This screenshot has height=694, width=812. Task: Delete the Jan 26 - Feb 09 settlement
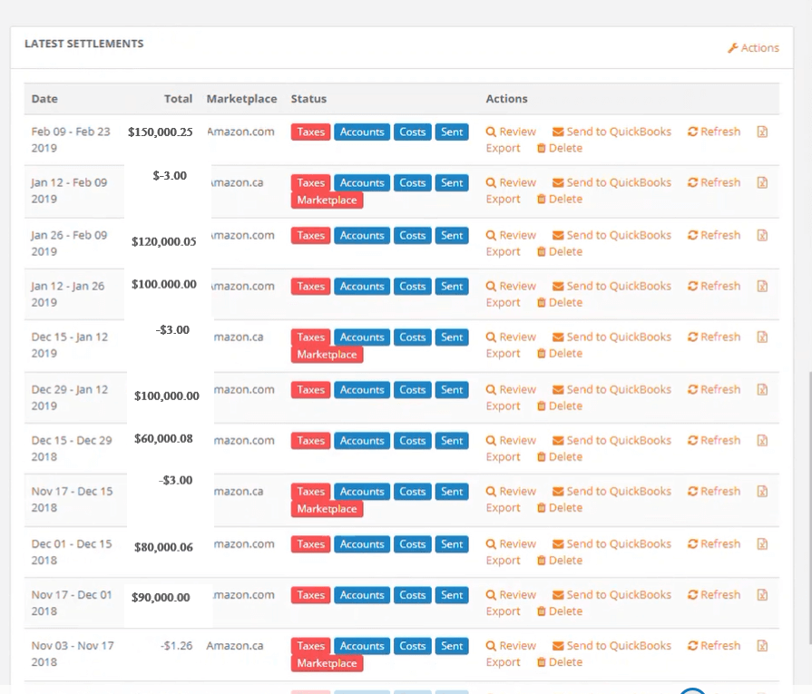click(560, 251)
